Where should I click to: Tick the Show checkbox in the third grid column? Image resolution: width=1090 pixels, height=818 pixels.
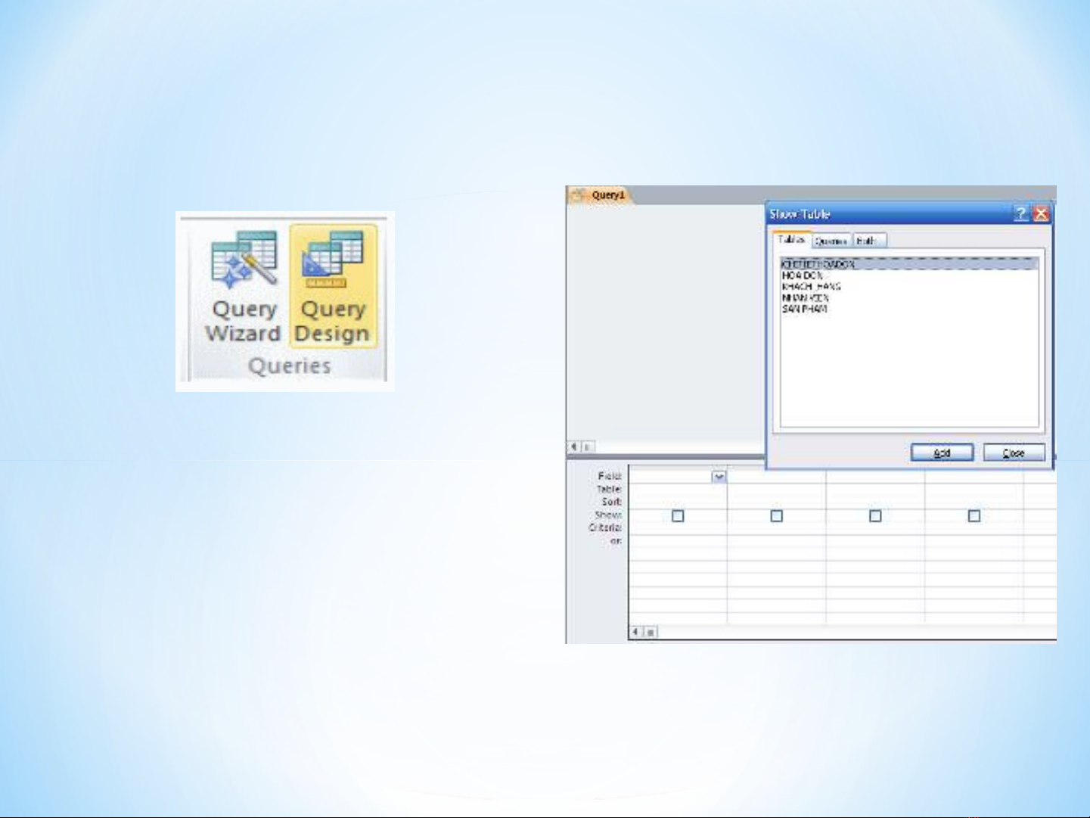click(x=875, y=516)
